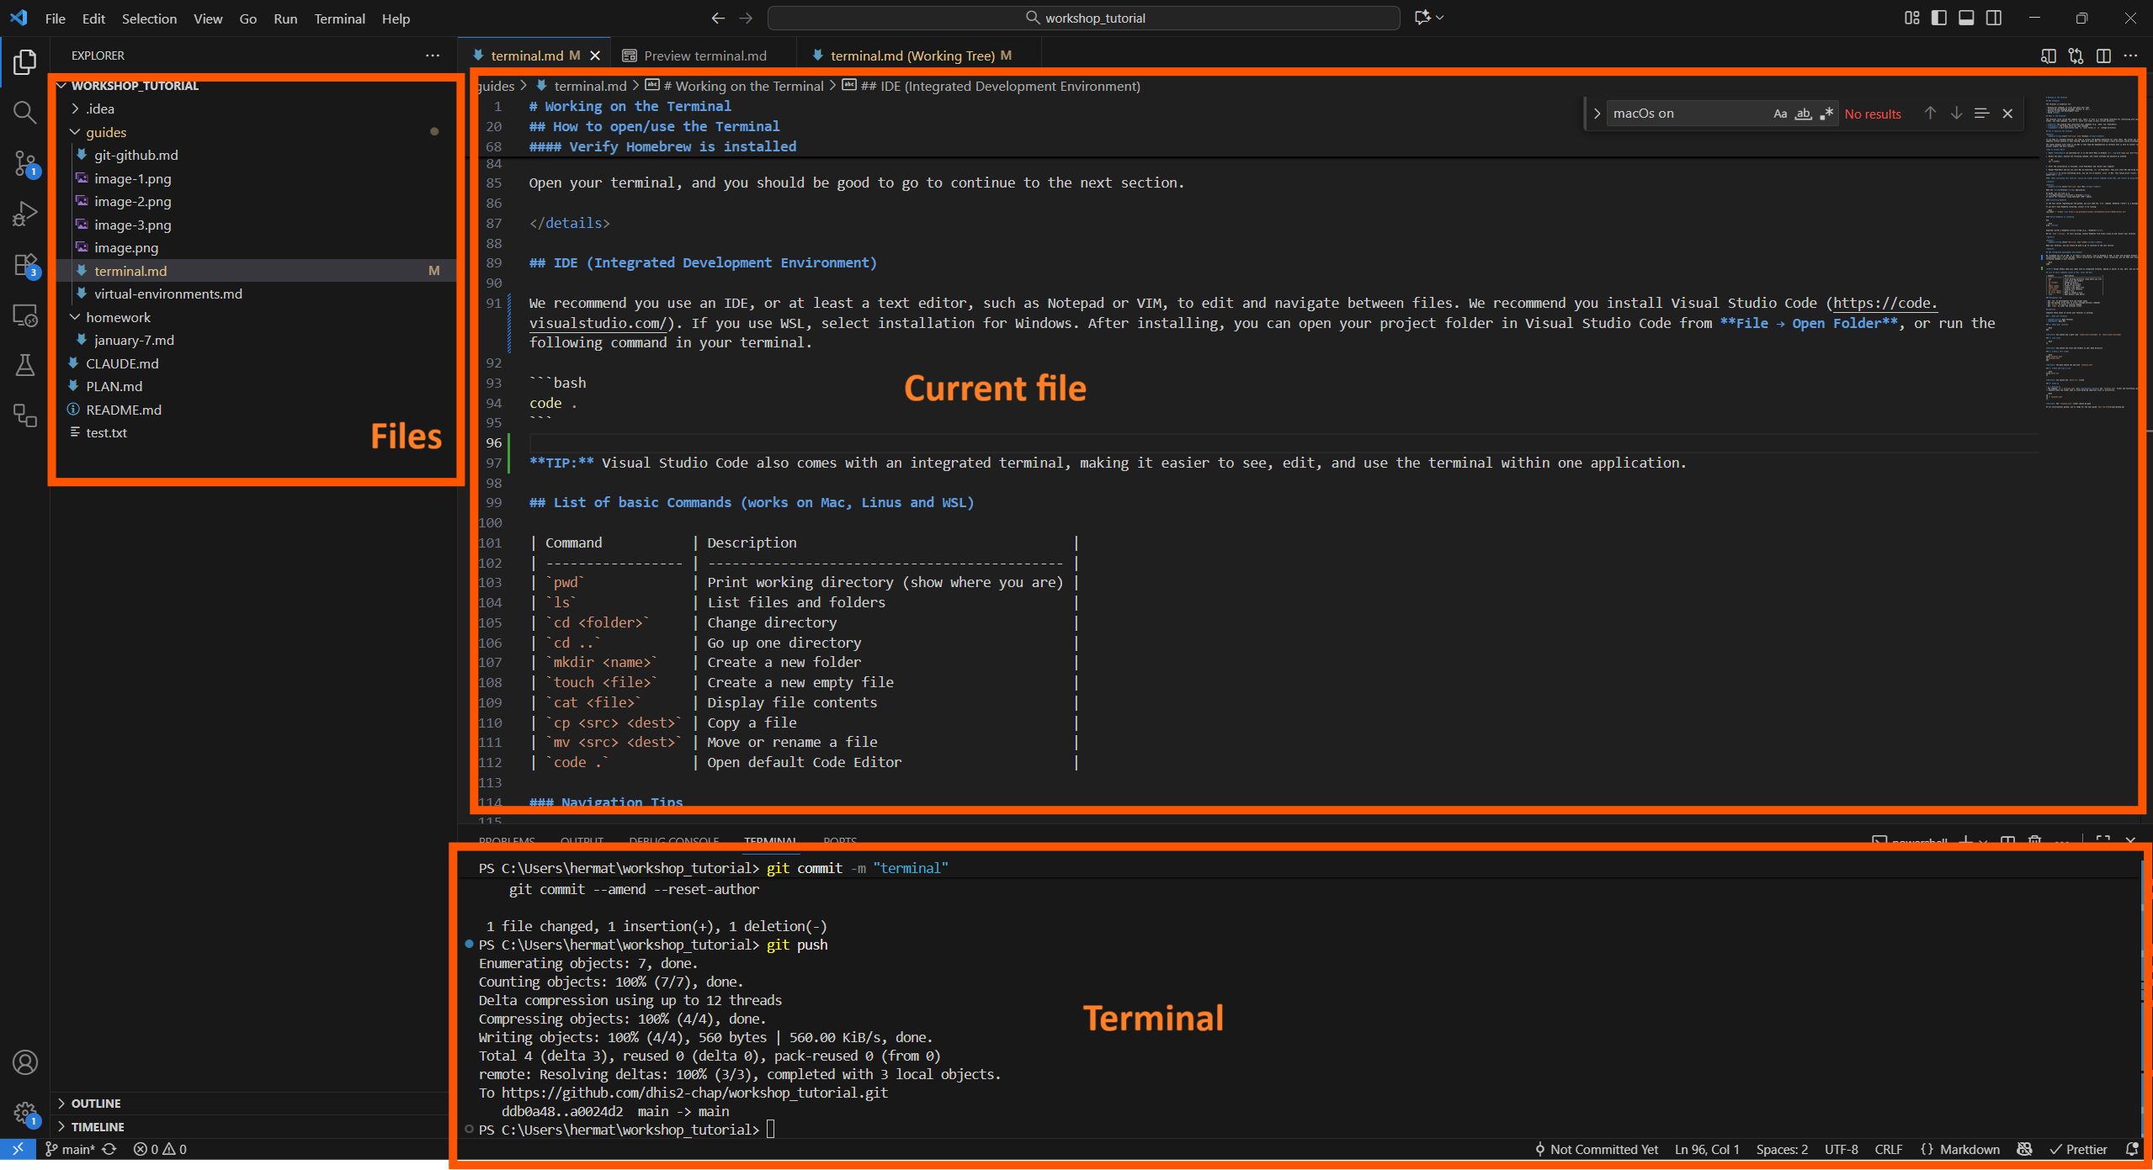The height and width of the screenshot is (1170, 2153).
Task: Open the Testing (flask) view
Action: coord(24,365)
